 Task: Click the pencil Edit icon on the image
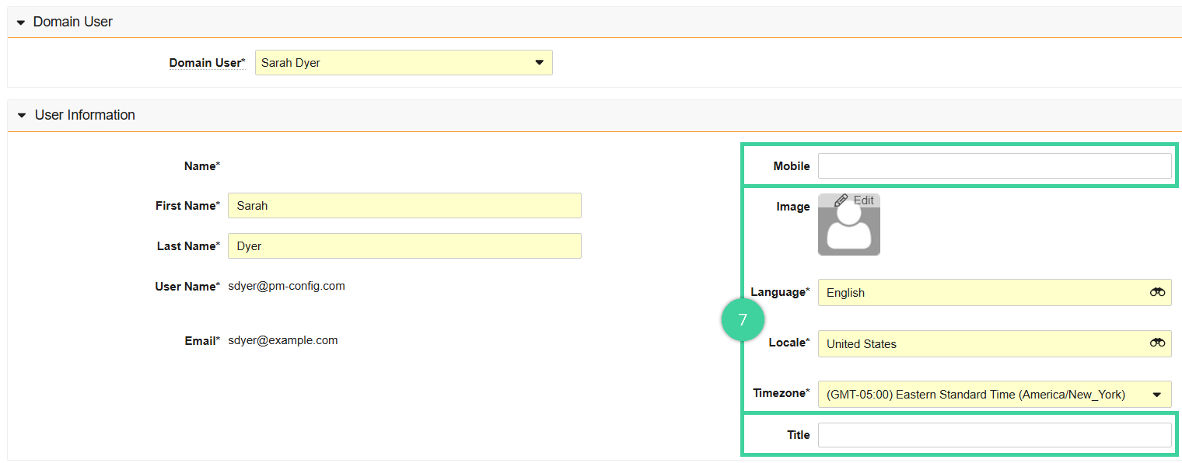[840, 200]
